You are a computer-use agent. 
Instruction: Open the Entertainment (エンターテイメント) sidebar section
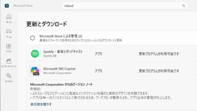click(9, 63)
